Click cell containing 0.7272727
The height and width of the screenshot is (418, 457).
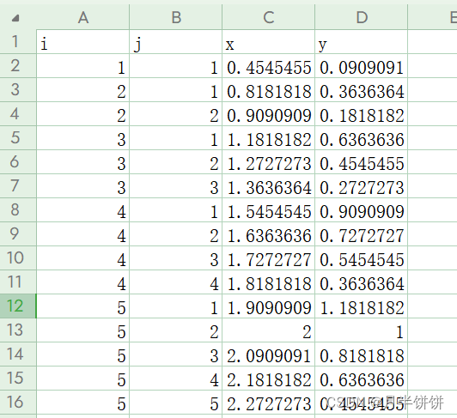click(362, 234)
